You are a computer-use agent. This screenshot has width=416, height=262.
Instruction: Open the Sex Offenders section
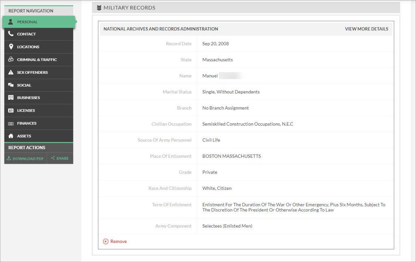point(39,72)
